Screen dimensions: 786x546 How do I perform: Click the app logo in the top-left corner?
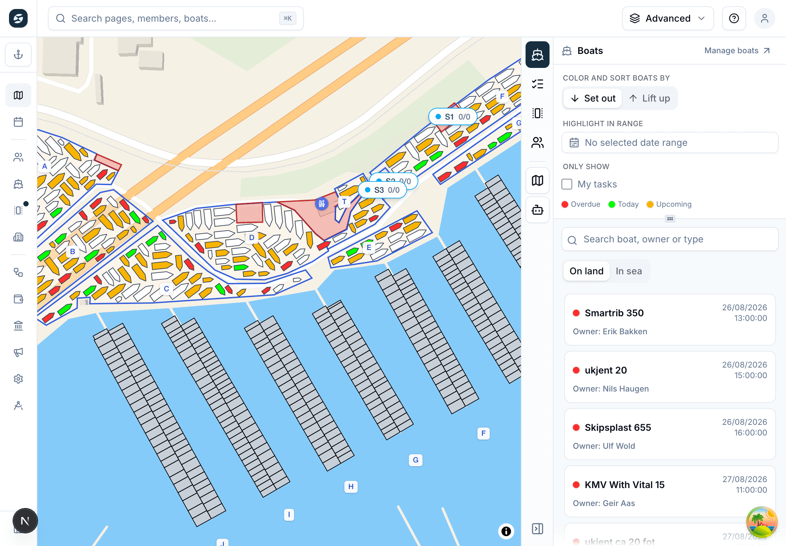(x=18, y=18)
